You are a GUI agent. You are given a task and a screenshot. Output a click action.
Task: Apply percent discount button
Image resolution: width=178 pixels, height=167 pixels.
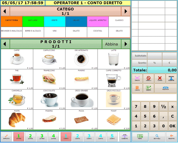[155, 63]
